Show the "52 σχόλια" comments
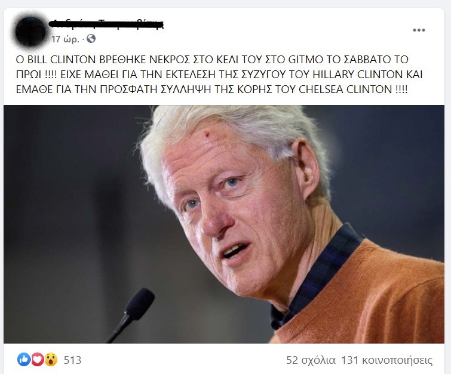 311,360
